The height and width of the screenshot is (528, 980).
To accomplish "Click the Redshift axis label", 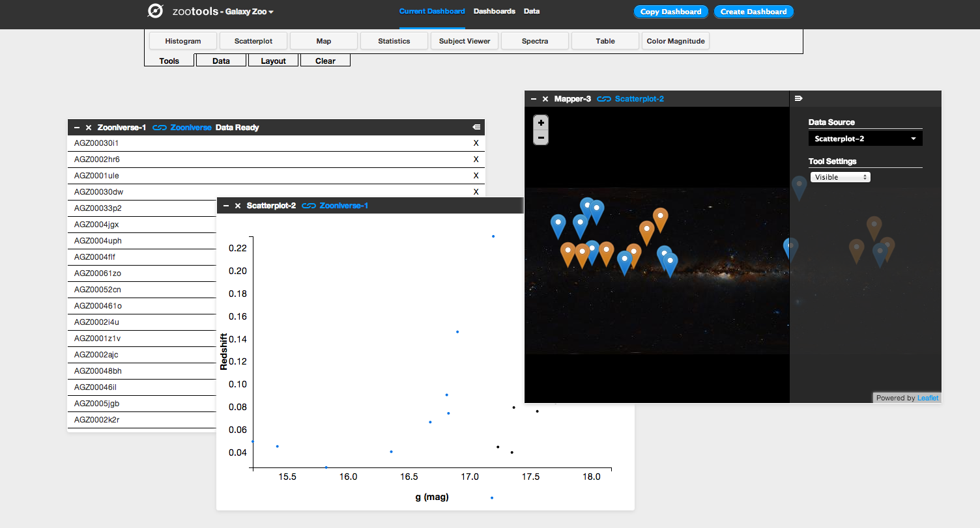I will pos(224,352).
